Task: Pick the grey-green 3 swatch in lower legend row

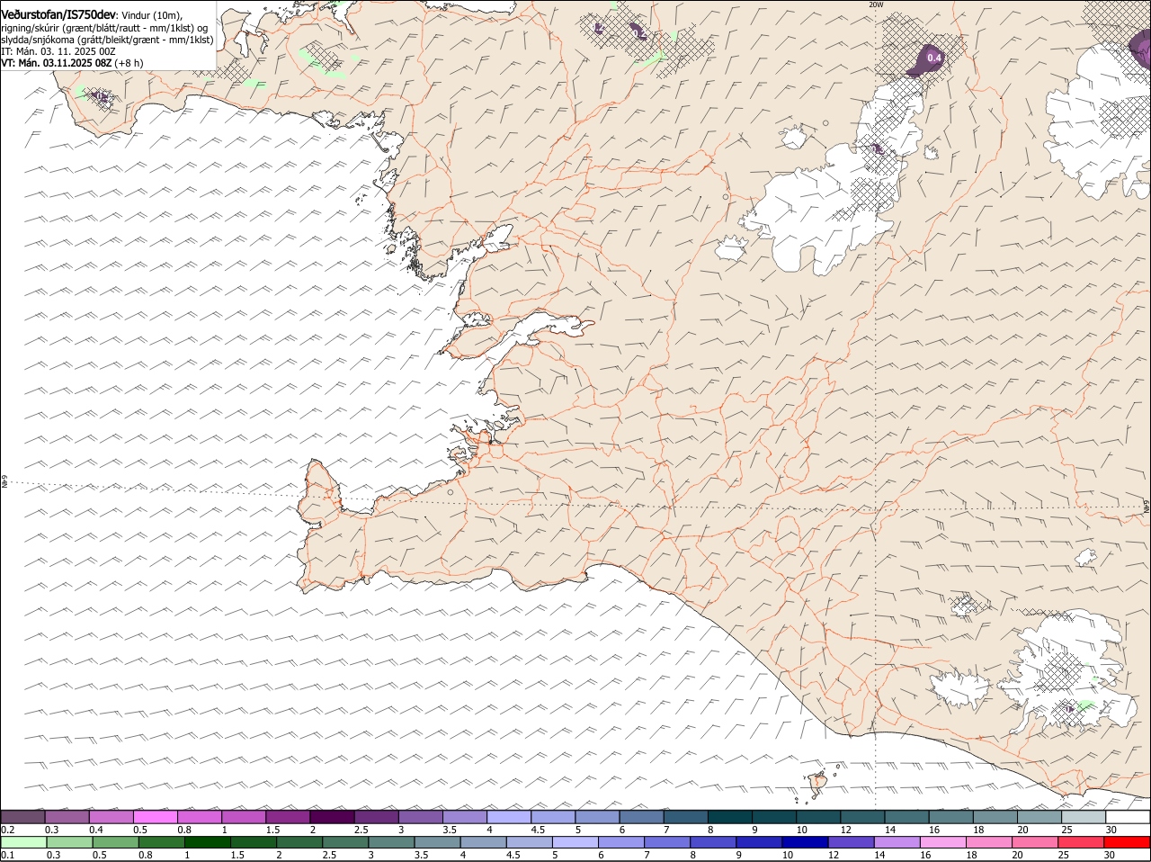Action: point(392,842)
